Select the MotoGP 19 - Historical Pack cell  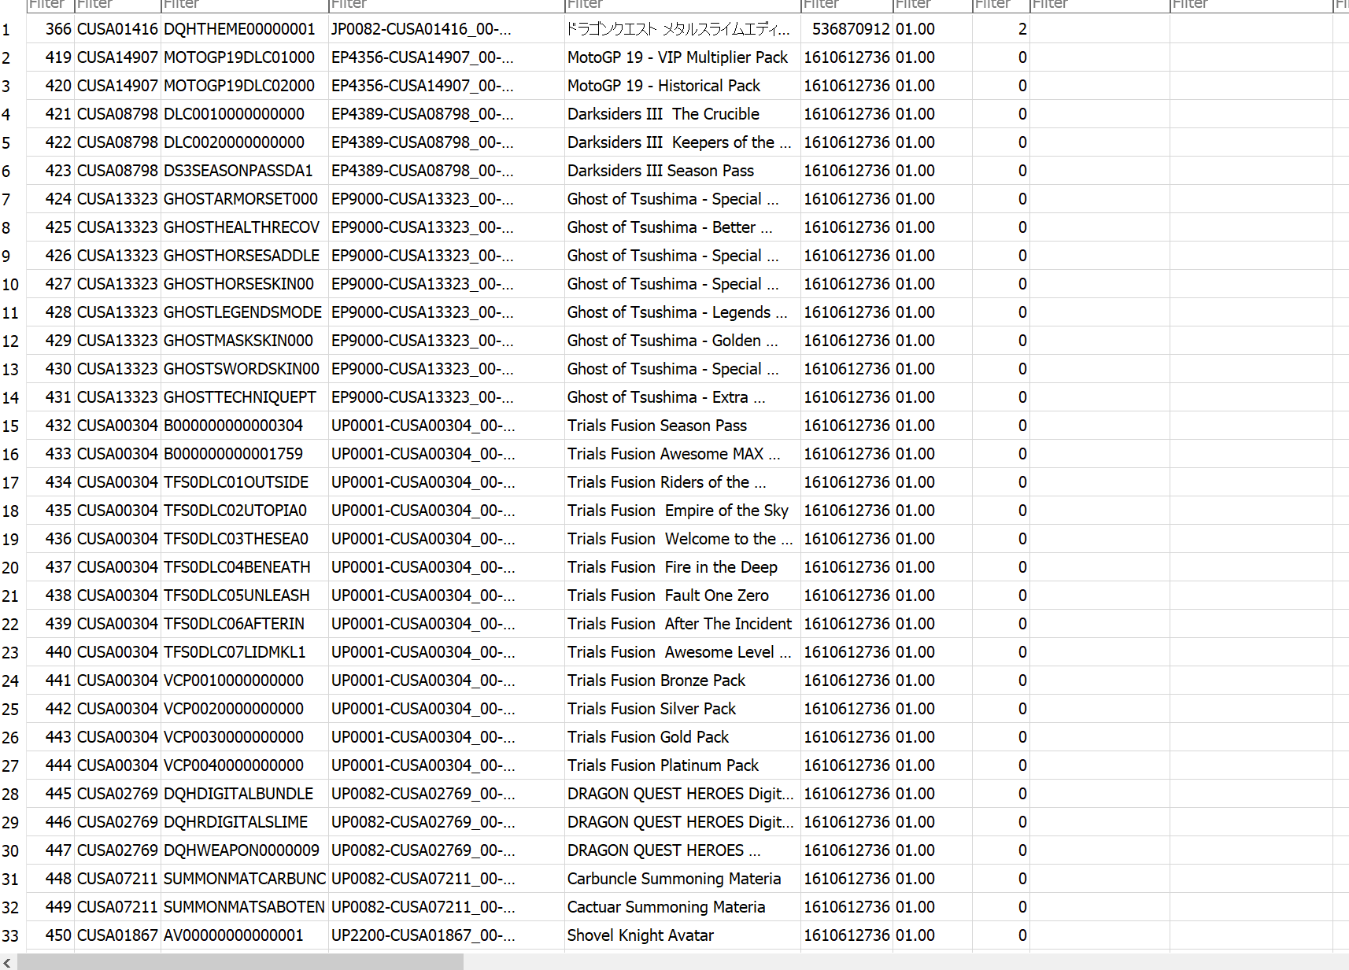tap(682, 86)
